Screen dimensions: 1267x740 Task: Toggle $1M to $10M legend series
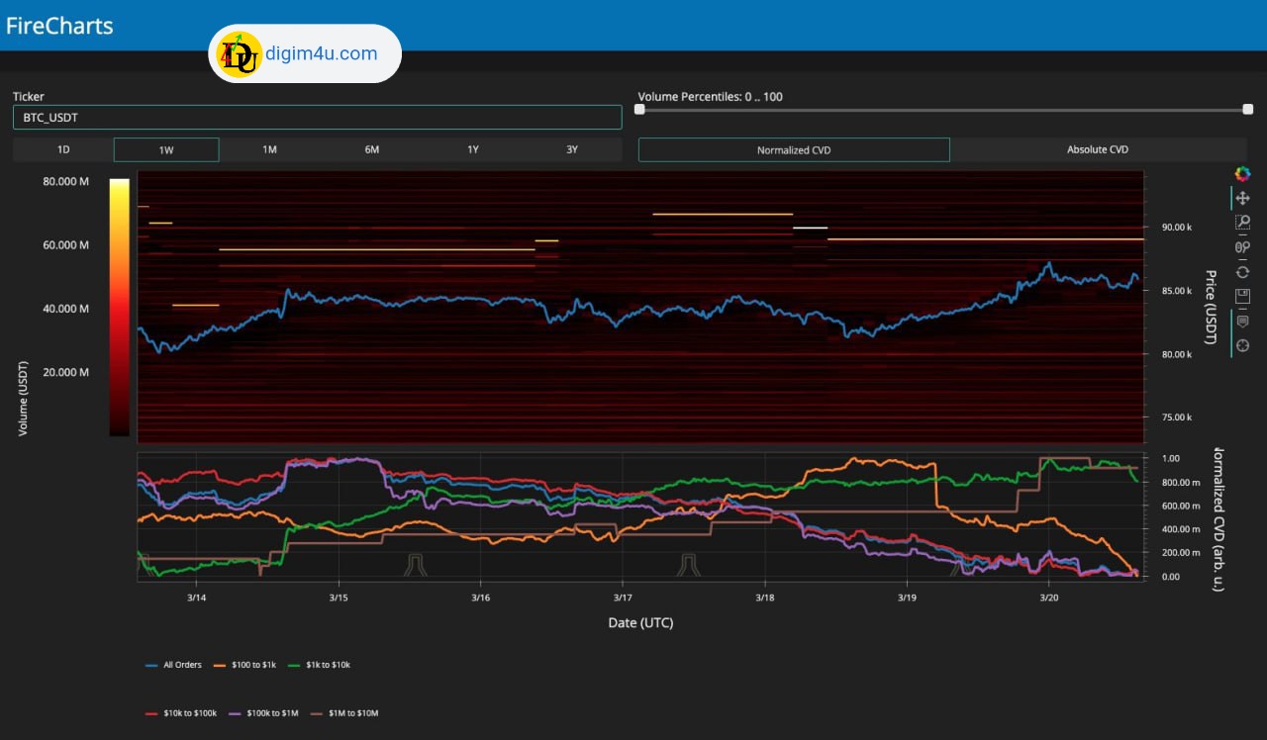pyautogui.click(x=342, y=712)
